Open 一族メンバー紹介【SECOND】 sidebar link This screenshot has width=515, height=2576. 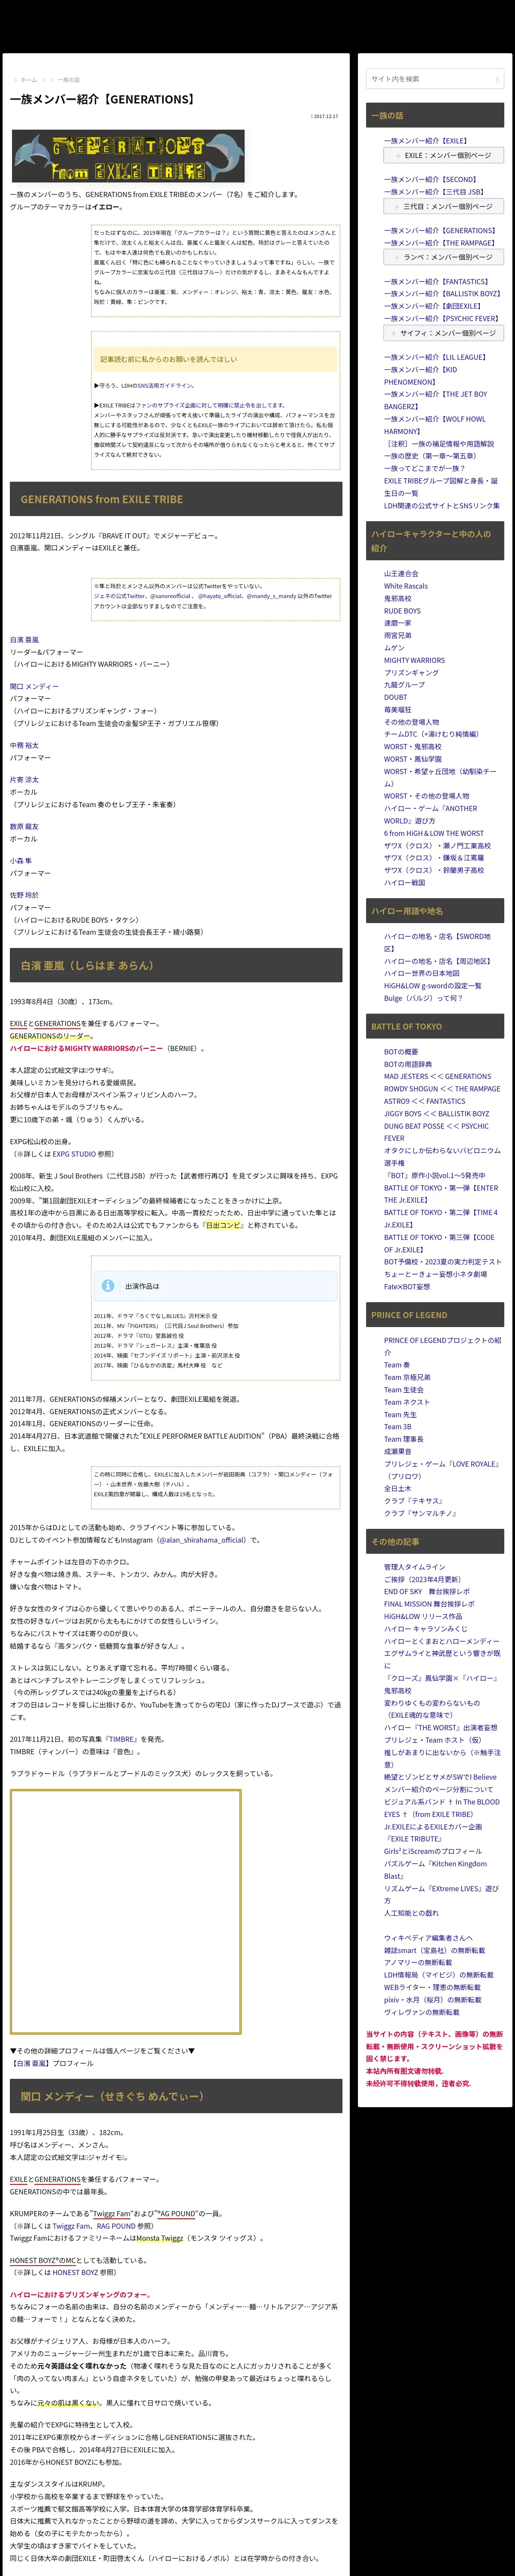pyautogui.click(x=431, y=180)
